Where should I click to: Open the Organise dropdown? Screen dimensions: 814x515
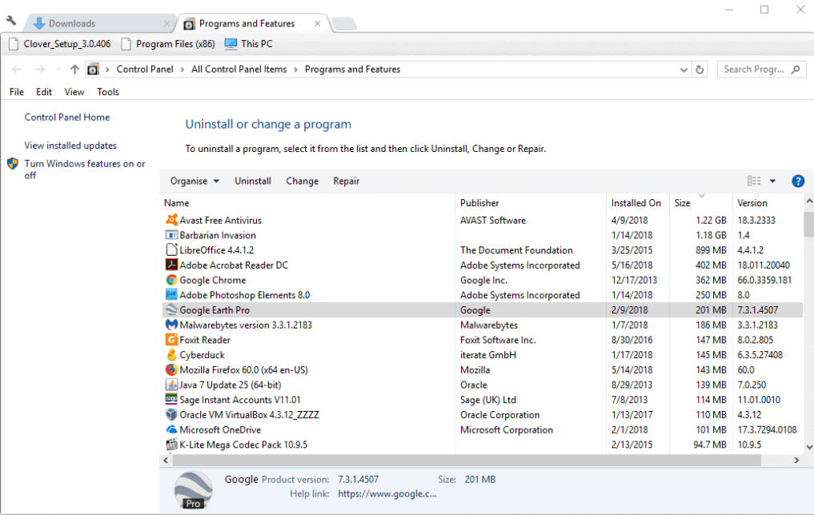tap(194, 181)
